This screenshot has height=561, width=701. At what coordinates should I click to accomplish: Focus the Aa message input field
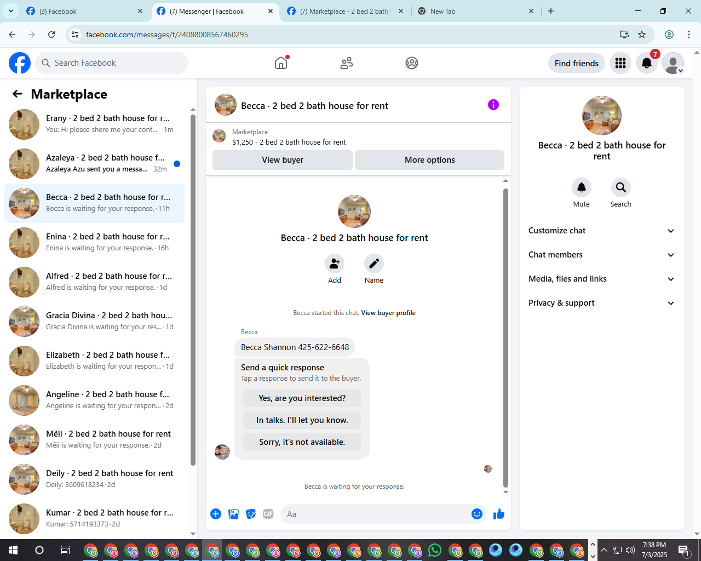tap(375, 514)
